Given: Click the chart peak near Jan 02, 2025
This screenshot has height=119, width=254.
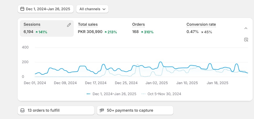Looking at the screenshot, I should point(160,62).
